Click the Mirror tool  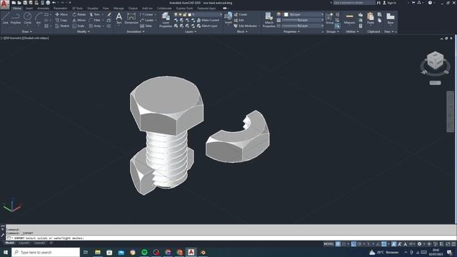tap(79, 20)
